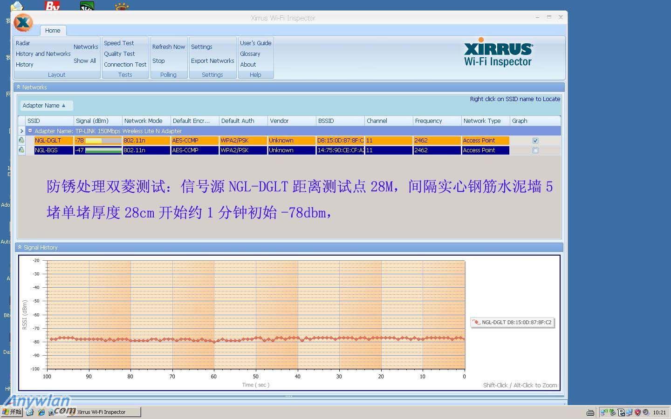The width and height of the screenshot is (671, 419).
Task: Open the About dialog
Action: pos(248,65)
